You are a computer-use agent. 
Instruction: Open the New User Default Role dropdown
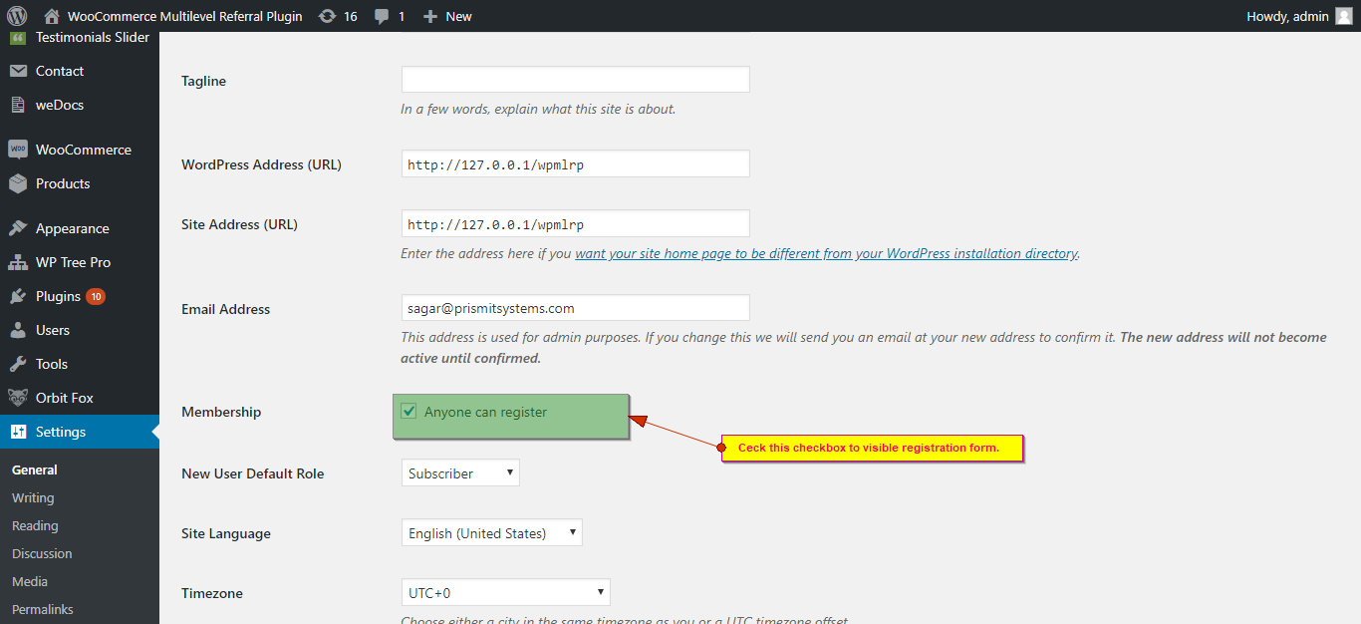[x=460, y=471]
